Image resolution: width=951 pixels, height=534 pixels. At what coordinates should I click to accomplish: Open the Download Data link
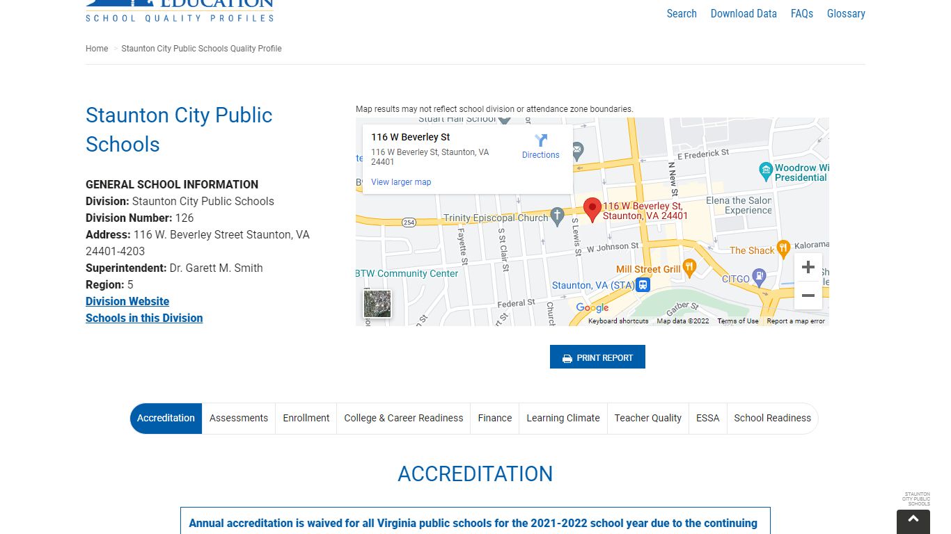744,13
